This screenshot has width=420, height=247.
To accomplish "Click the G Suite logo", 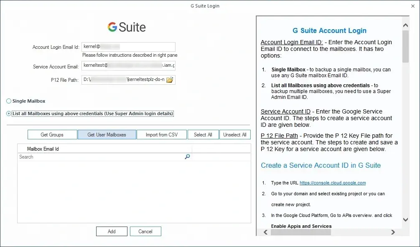I will coord(127,27).
